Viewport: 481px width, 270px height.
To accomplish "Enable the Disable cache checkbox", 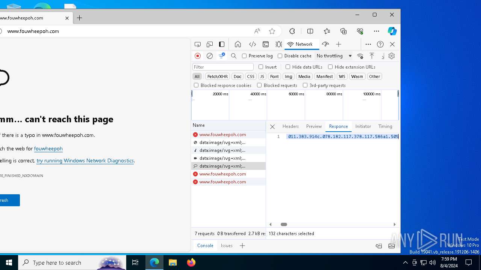I will click(x=280, y=56).
